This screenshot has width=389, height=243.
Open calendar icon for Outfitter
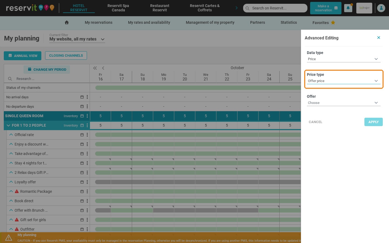(x=82, y=229)
